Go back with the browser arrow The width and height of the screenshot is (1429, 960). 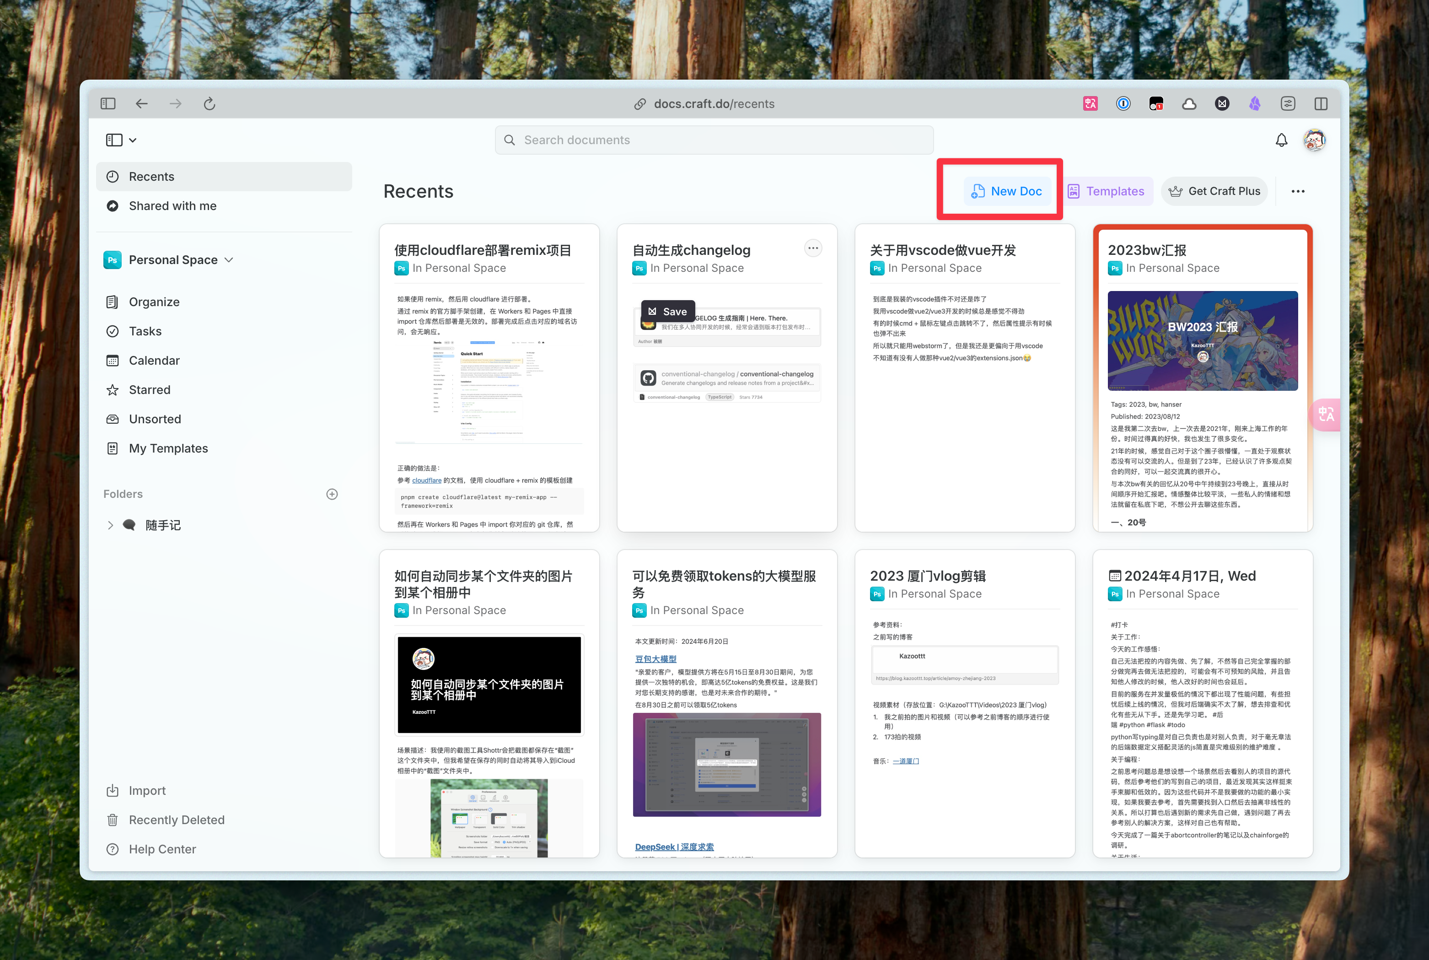141,103
